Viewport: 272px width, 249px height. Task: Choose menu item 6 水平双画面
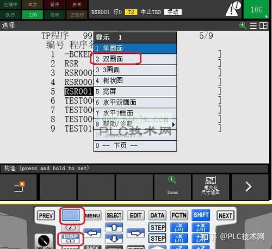pyautogui.click(x=135, y=102)
